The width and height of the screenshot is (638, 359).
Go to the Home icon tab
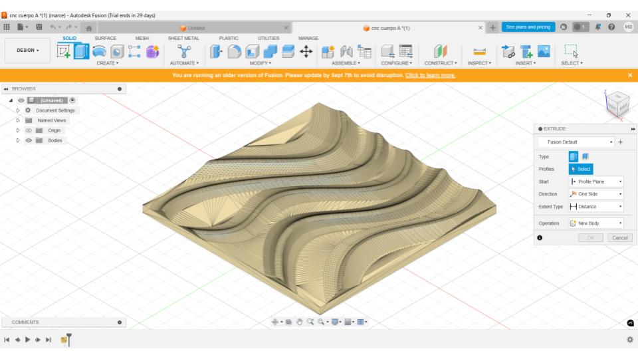(89, 28)
